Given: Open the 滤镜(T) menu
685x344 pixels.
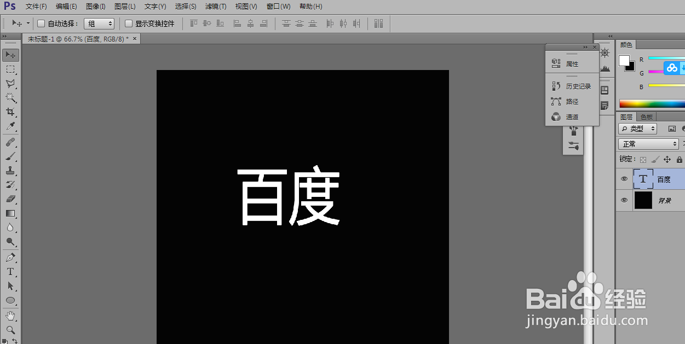Looking at the screenshot, I should point(216,7).
